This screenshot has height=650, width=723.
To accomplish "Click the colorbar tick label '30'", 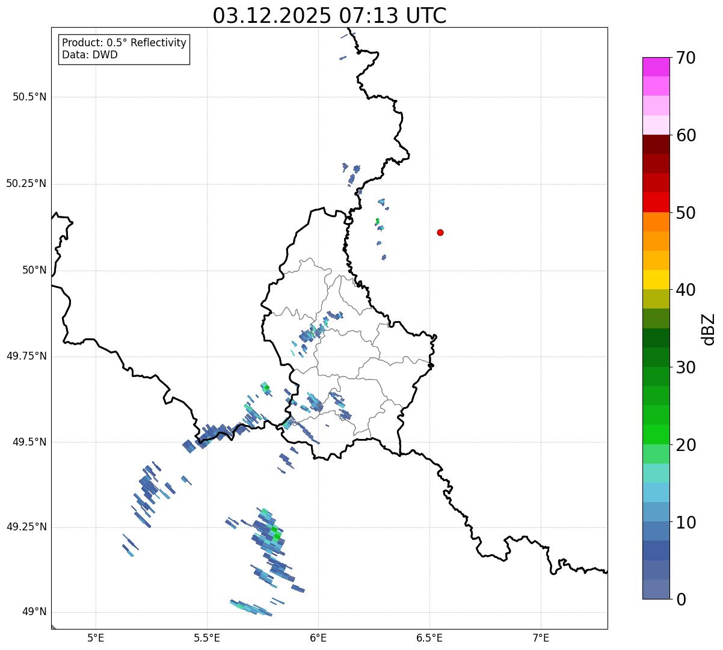I will click(686, 367).
